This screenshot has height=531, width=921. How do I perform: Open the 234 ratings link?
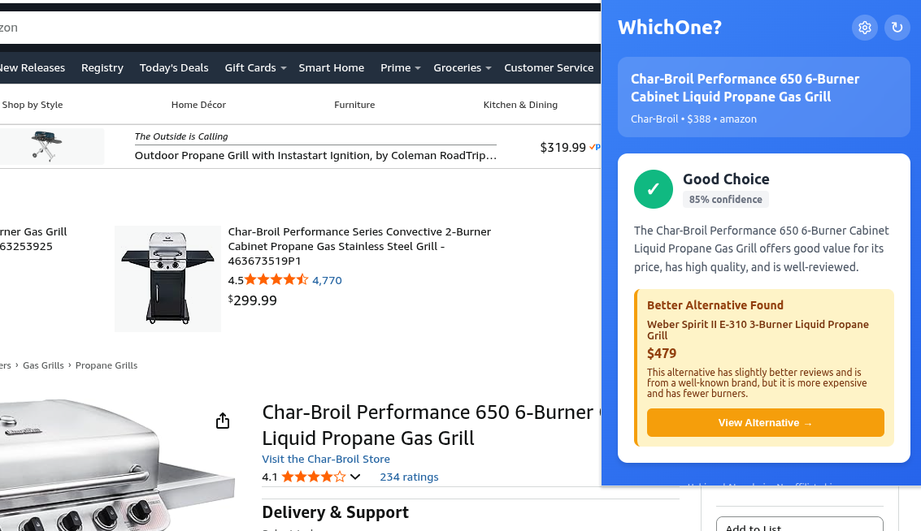(409, 477)
